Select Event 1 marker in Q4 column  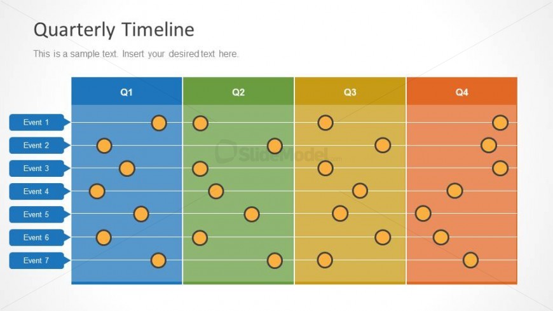click(x=500, y=123)
